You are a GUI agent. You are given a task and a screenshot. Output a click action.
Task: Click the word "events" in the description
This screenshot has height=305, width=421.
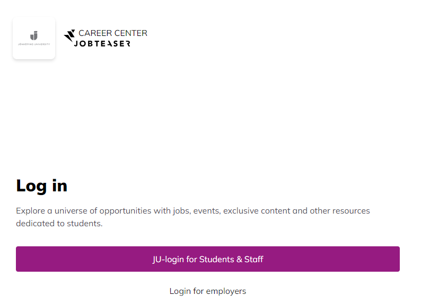(206, 211)
